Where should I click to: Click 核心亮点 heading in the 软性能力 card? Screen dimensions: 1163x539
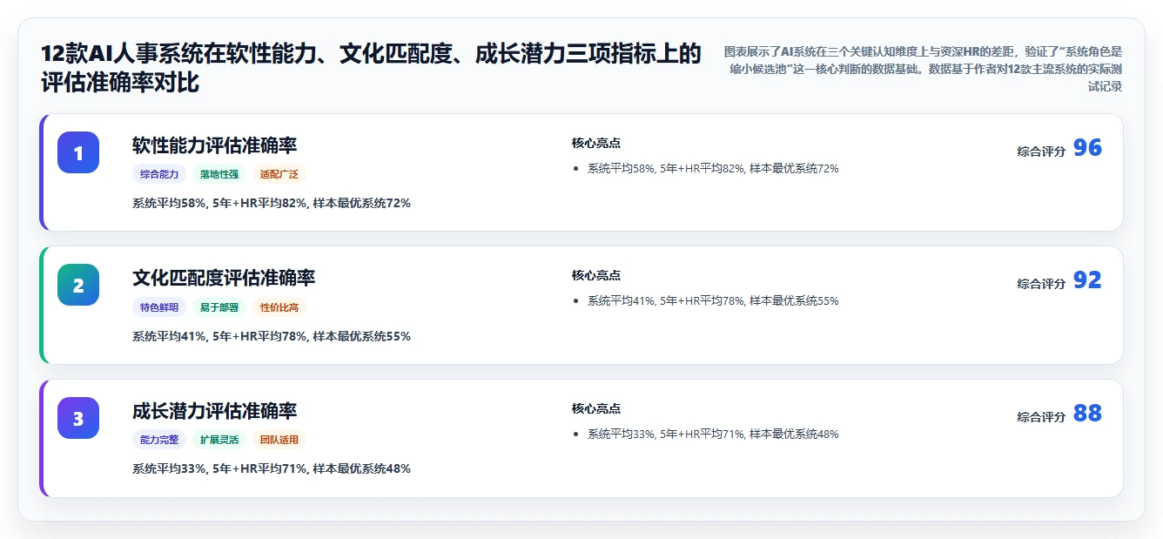click(x=596, y=143)
